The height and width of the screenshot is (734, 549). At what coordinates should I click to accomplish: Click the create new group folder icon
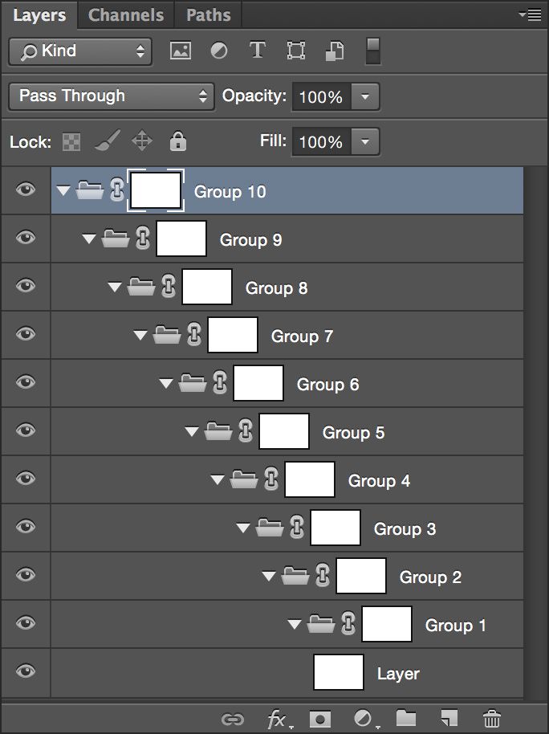pyautogui.click(x=406, y=718)
